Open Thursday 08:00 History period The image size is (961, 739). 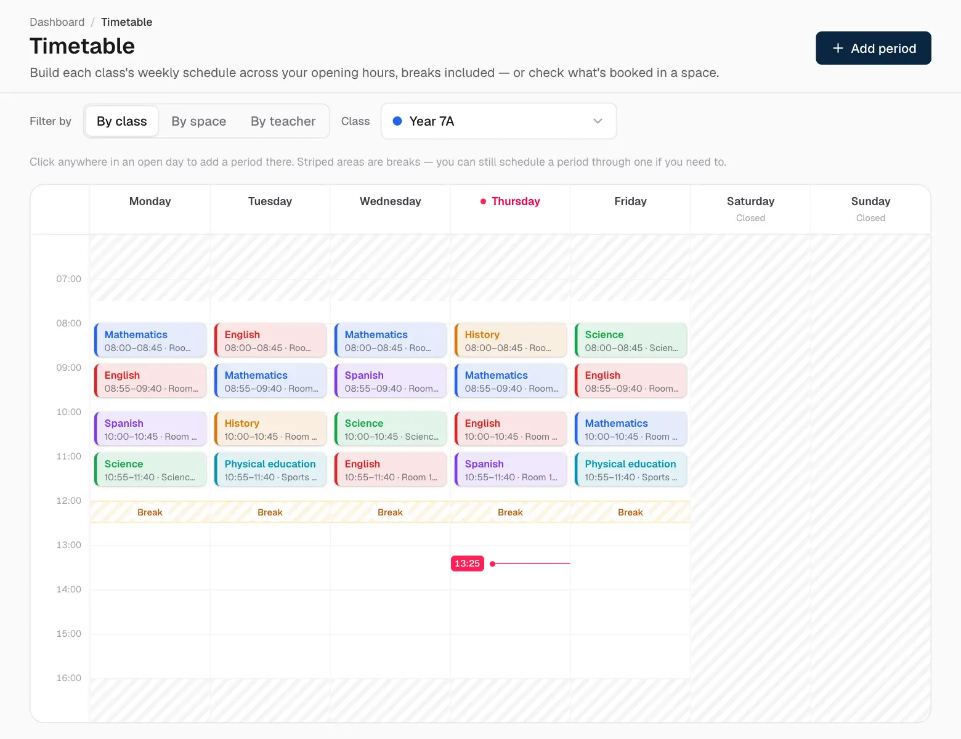(x=511, y=340)
